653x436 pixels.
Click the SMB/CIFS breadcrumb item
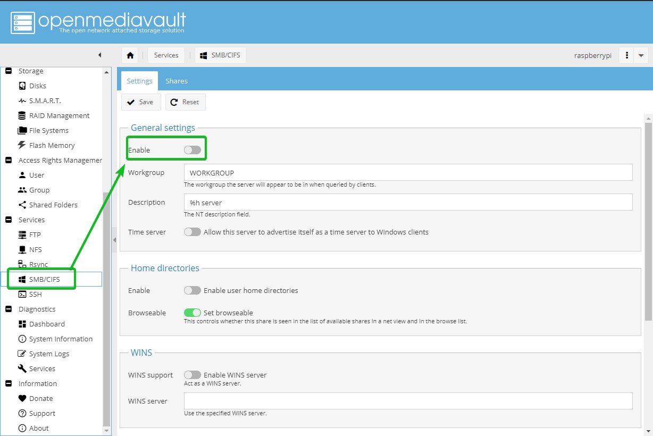[x=221, y=55]
